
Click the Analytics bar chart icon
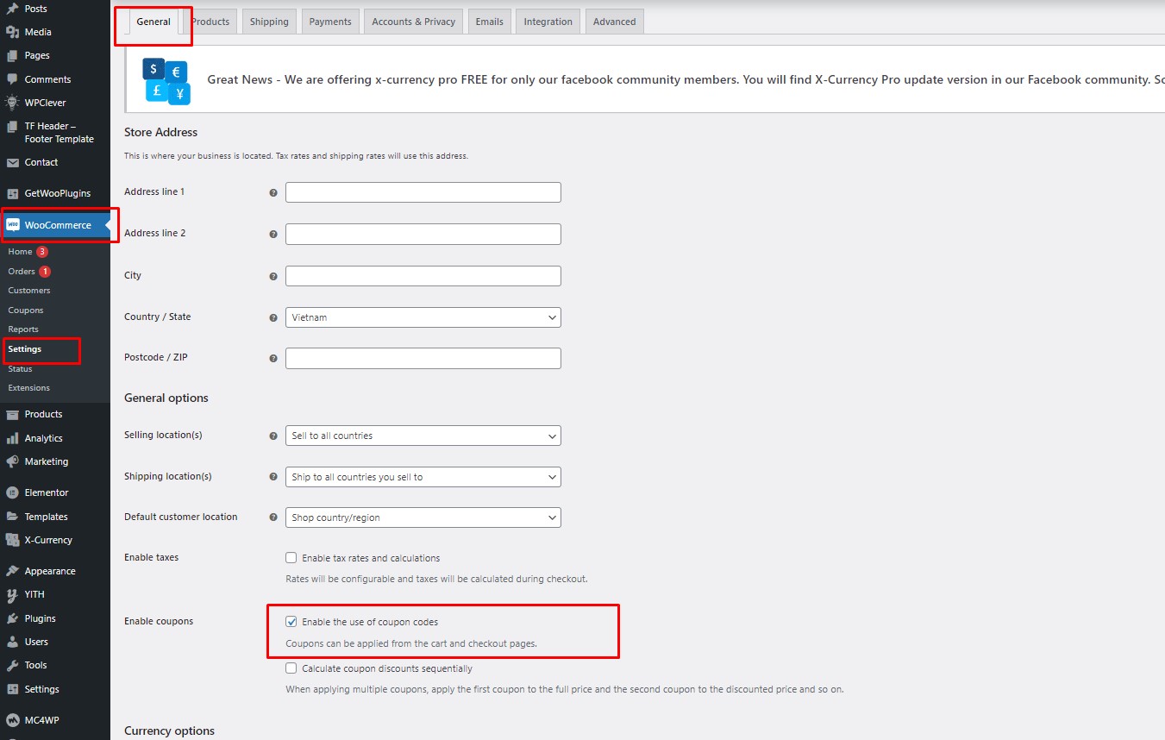(x=12, y=438)
